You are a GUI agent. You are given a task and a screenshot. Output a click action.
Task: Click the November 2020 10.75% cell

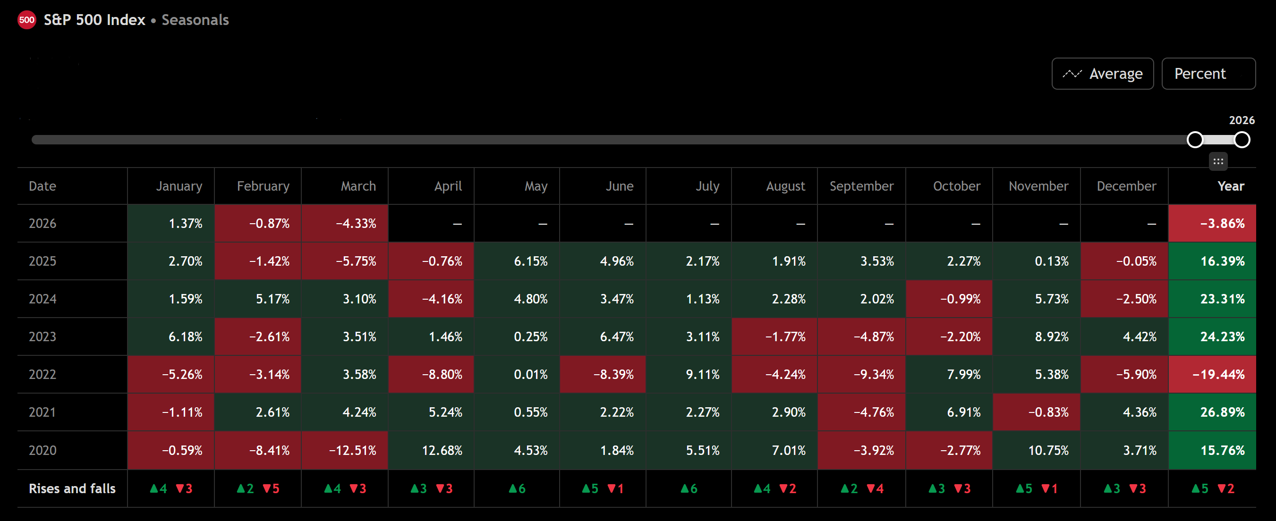[1047, 450]
